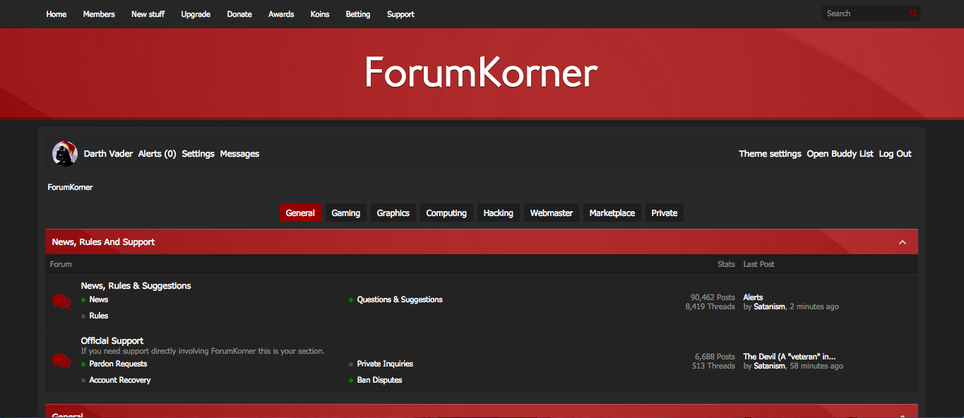Open the Donate page
964x418 pixels.
[239, 14]
